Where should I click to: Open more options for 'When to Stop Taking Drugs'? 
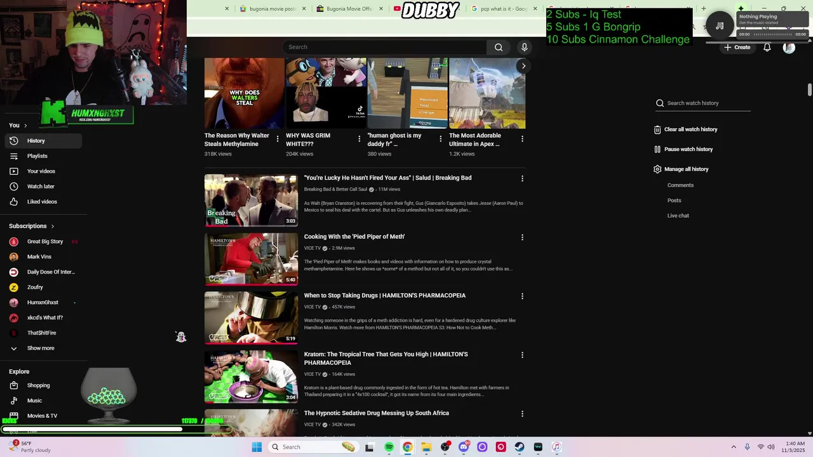[x=522, y=296]
